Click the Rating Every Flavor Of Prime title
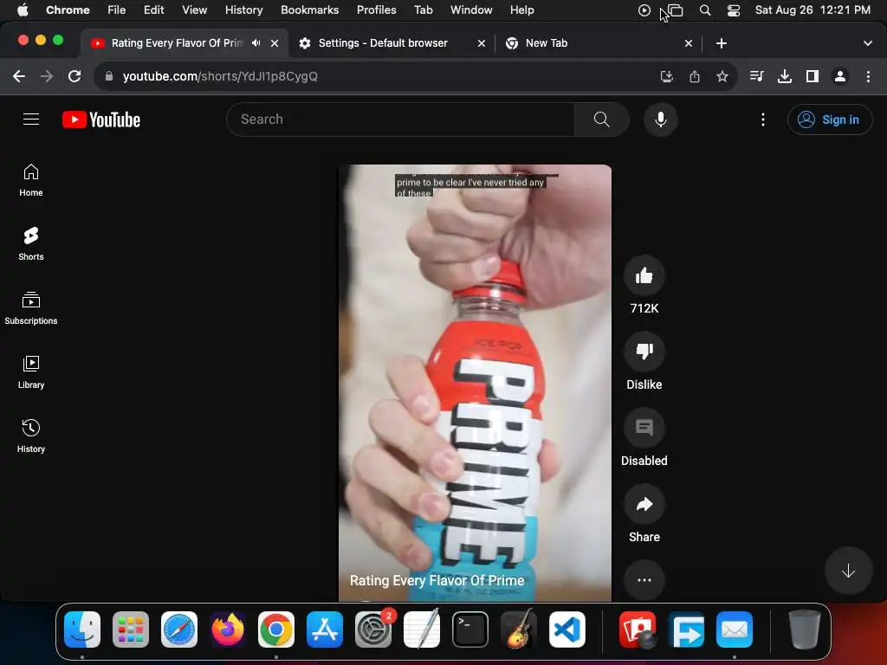This screenshot has width=887, height=665. (437, 580)
